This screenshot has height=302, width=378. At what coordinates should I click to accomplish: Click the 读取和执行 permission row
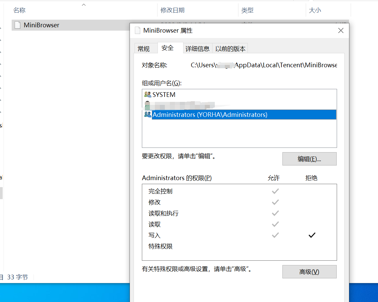(239, 213)
